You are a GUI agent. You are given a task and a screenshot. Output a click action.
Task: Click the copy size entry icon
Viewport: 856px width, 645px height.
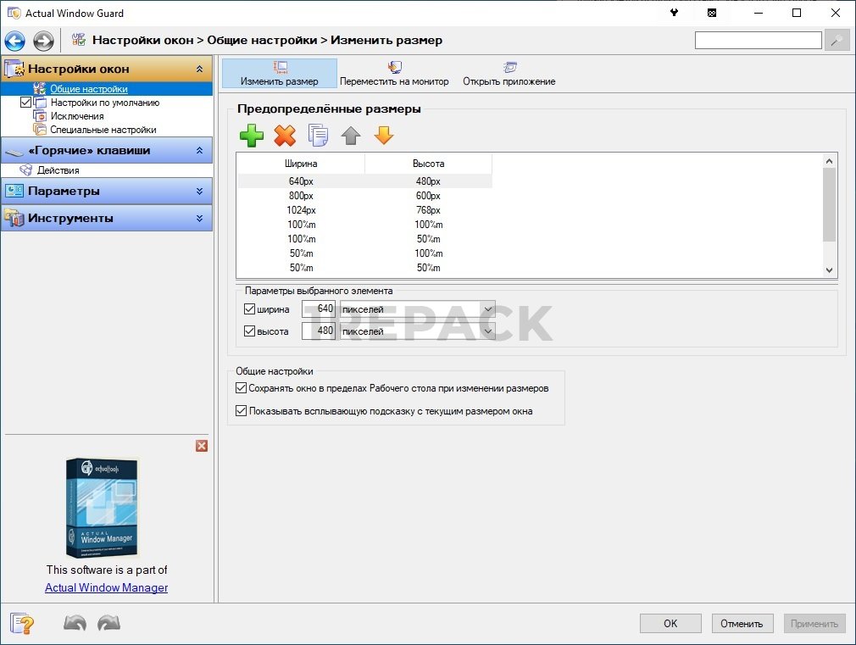point(318,136)
